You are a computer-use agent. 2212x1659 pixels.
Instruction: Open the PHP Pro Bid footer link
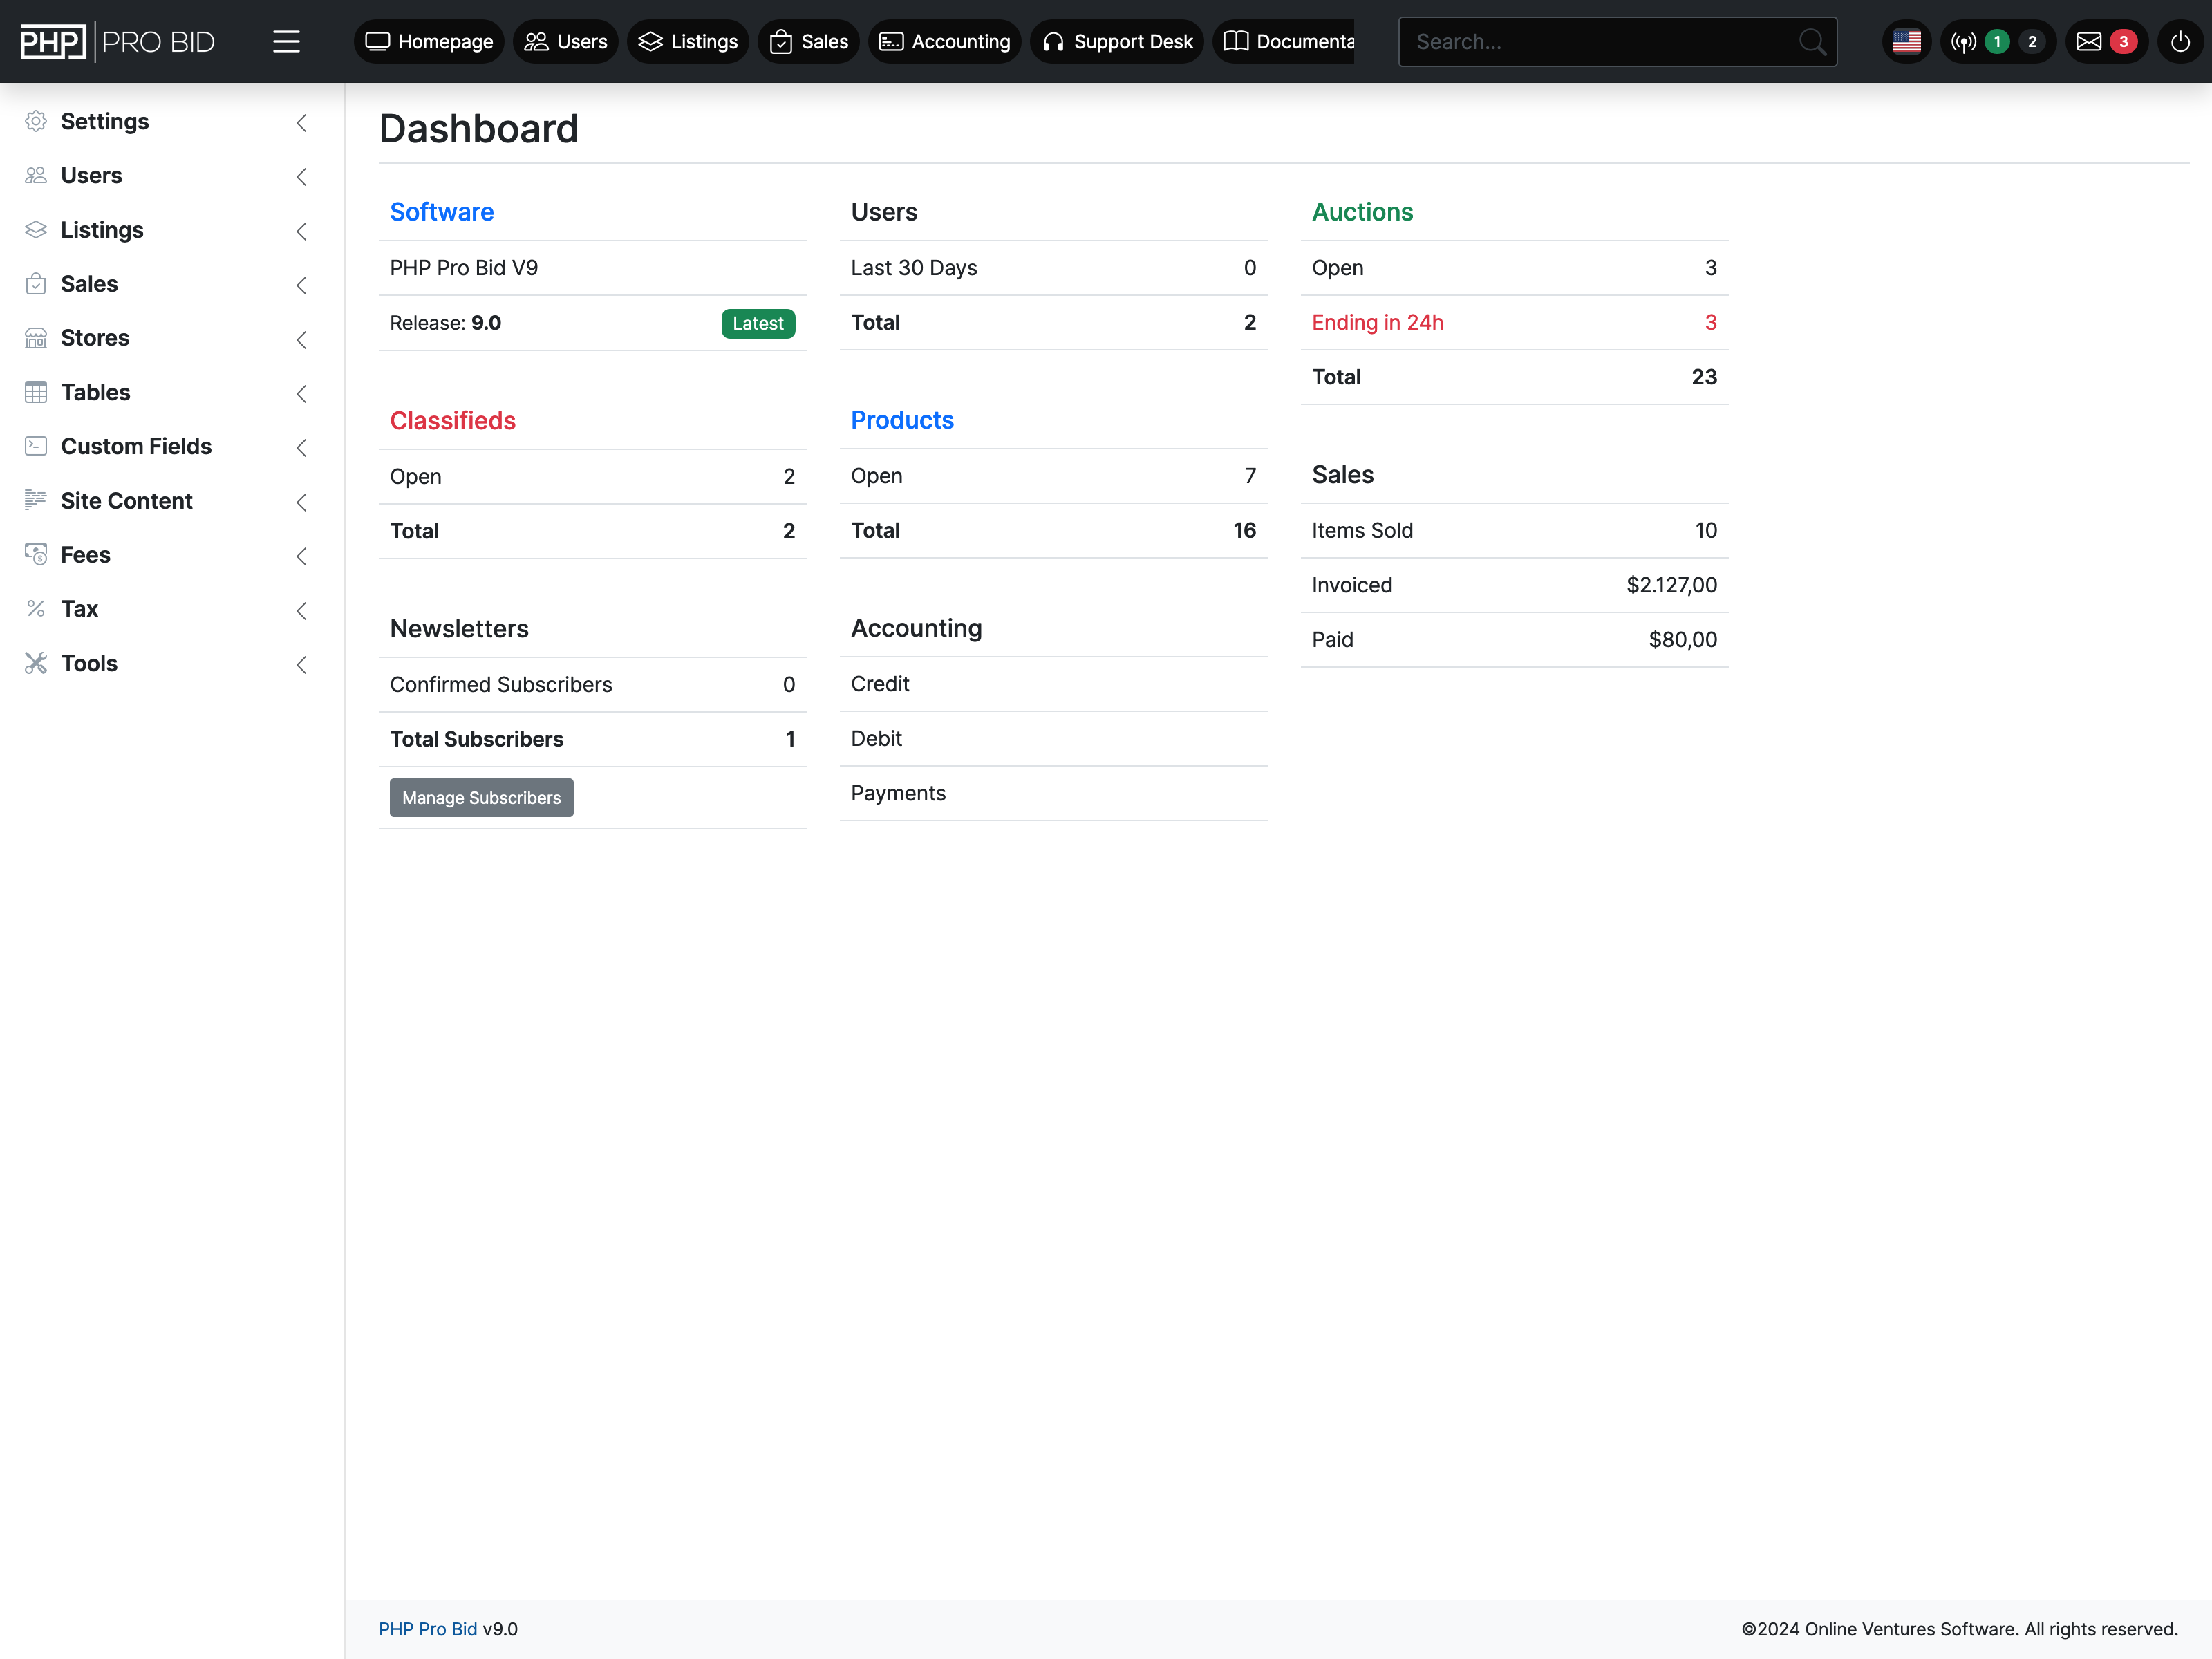click(428, 1629)
